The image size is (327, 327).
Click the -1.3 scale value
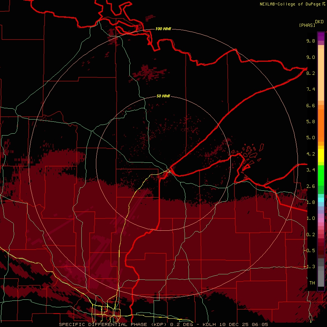tap(309, 267)
